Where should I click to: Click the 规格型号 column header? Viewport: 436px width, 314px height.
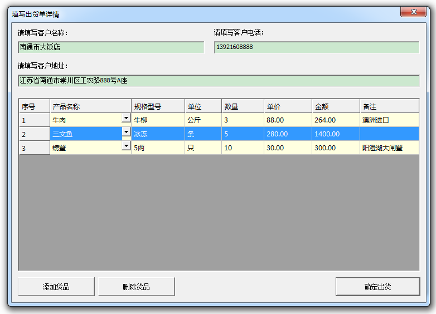click(x=158, y=106)
